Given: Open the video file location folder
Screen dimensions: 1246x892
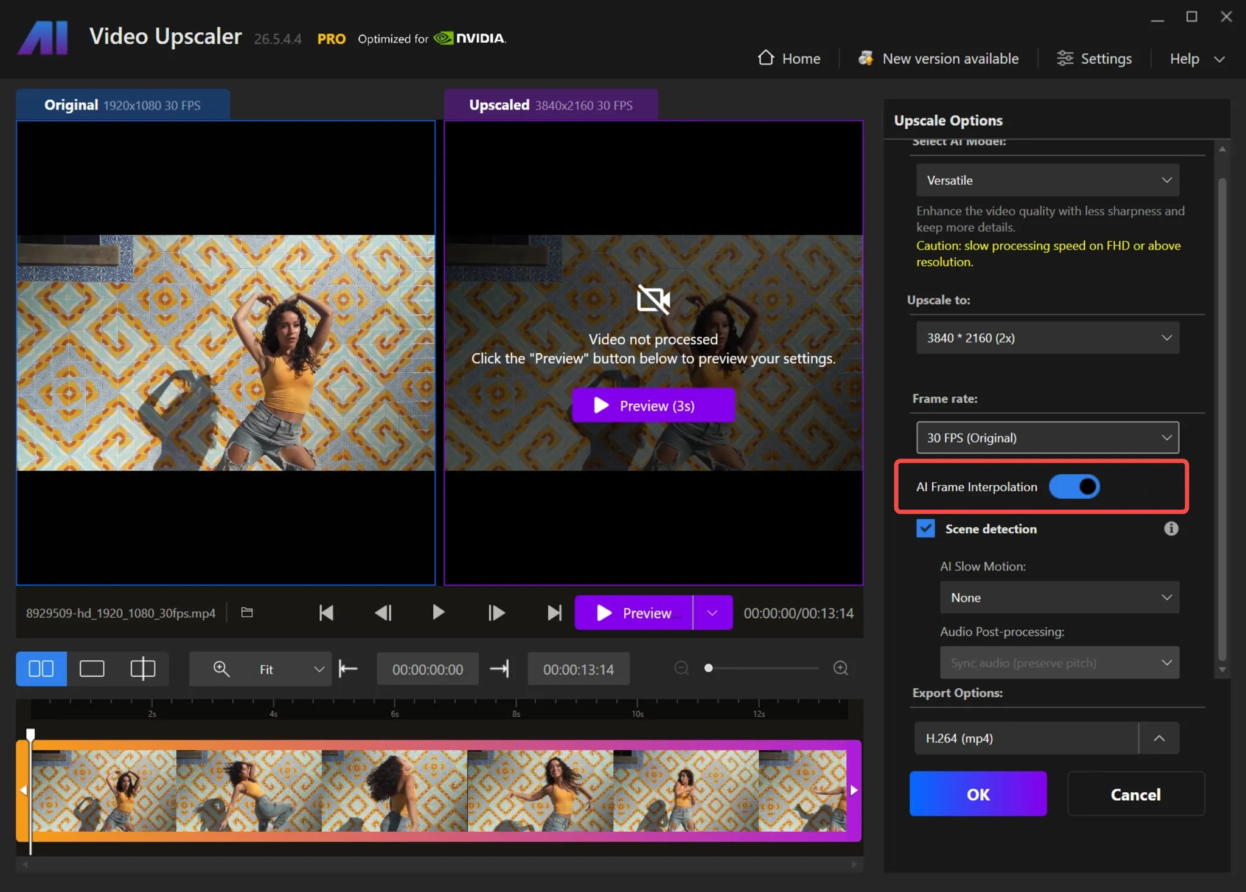Looking at the screenshot, I should [246, 612].
